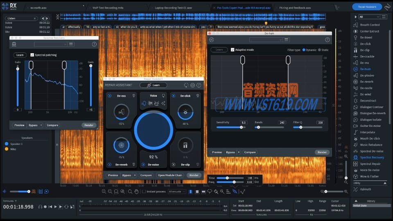
Task: Toggle De-reverb power in Repair Assistant
Action: [x=110, y=165]
